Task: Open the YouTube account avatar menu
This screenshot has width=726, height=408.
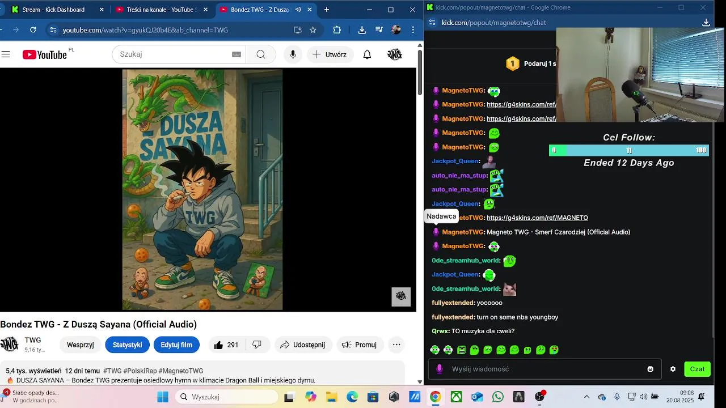Action: (x=394, y=54)
